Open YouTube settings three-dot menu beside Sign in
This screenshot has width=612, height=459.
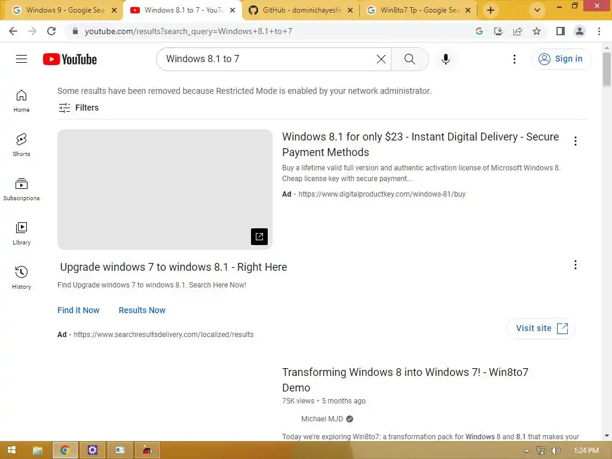tap(515, 59)
